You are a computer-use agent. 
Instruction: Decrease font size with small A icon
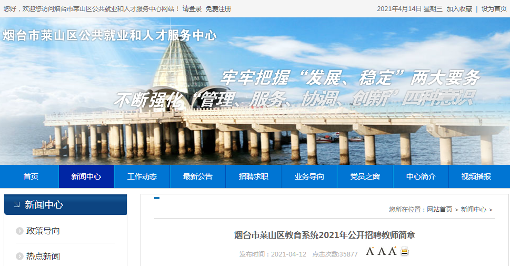370,251
